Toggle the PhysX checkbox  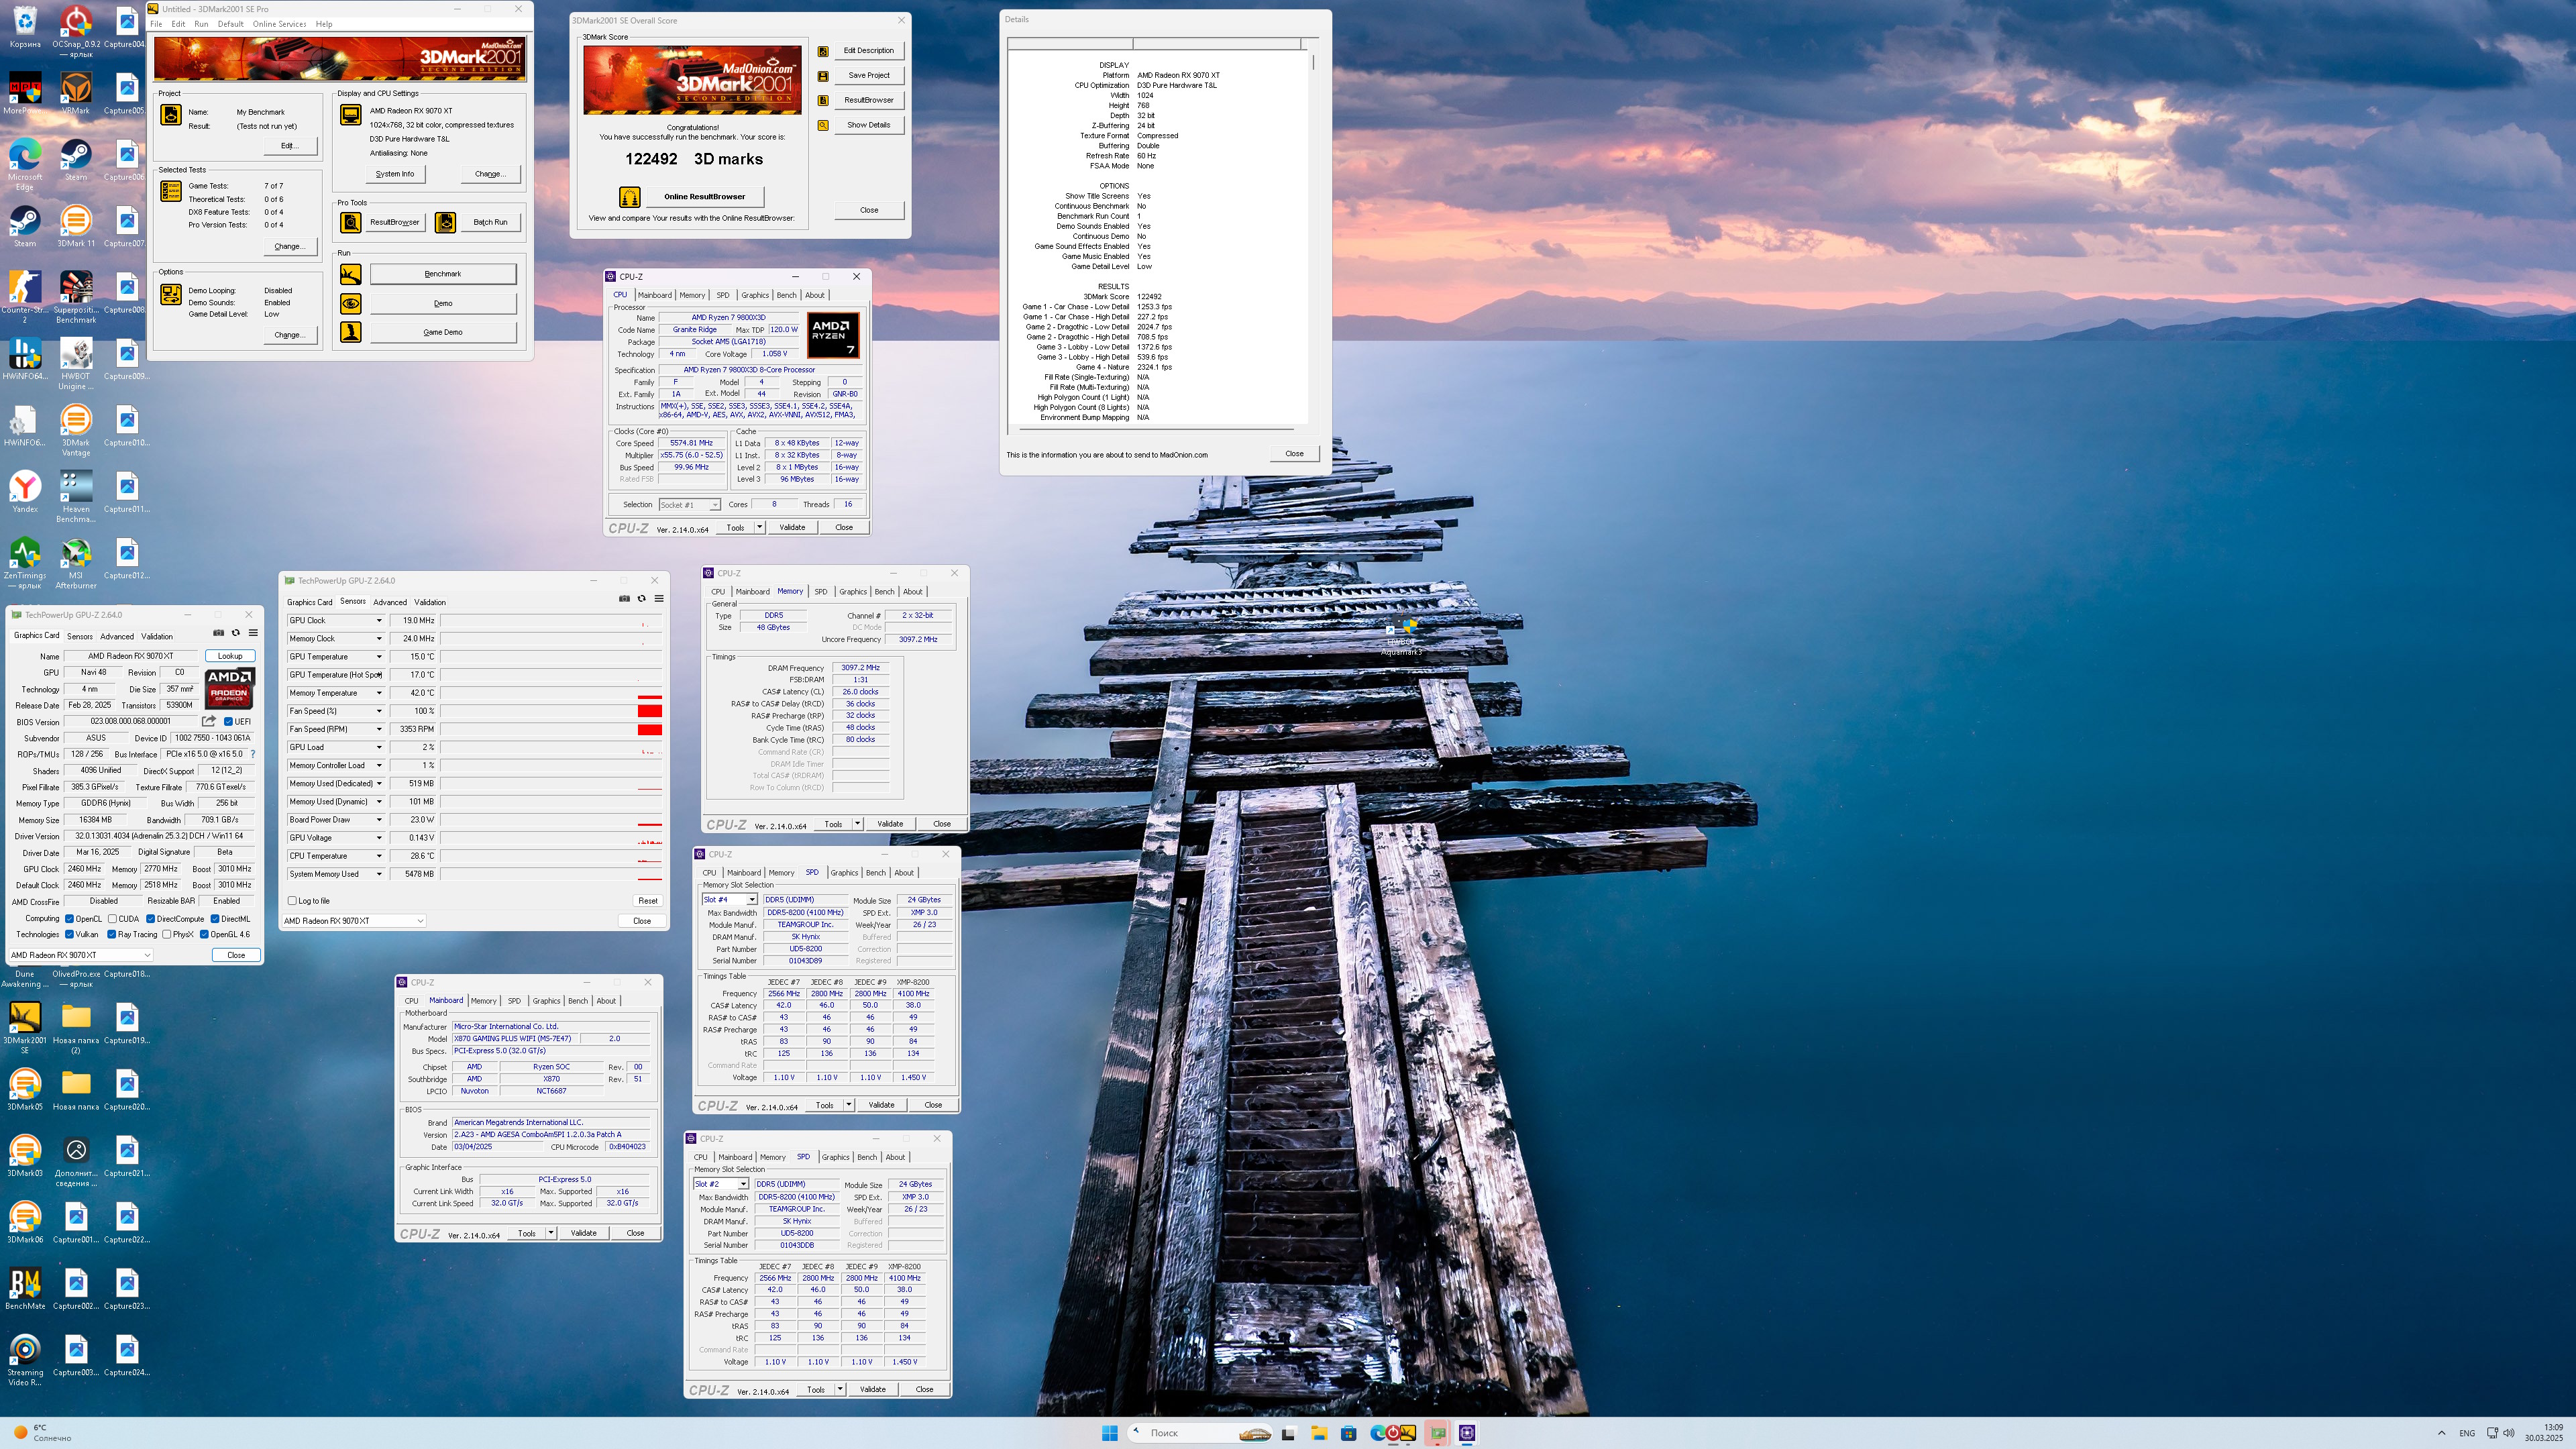point(166,934)
